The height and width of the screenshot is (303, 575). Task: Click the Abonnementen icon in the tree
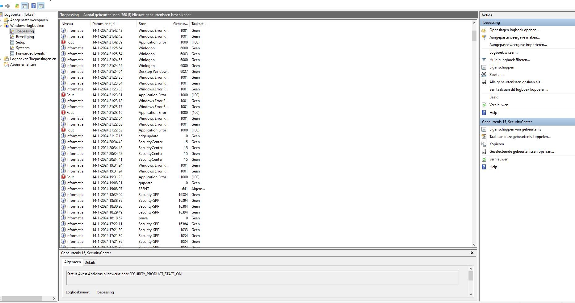[x=6, y=64]
